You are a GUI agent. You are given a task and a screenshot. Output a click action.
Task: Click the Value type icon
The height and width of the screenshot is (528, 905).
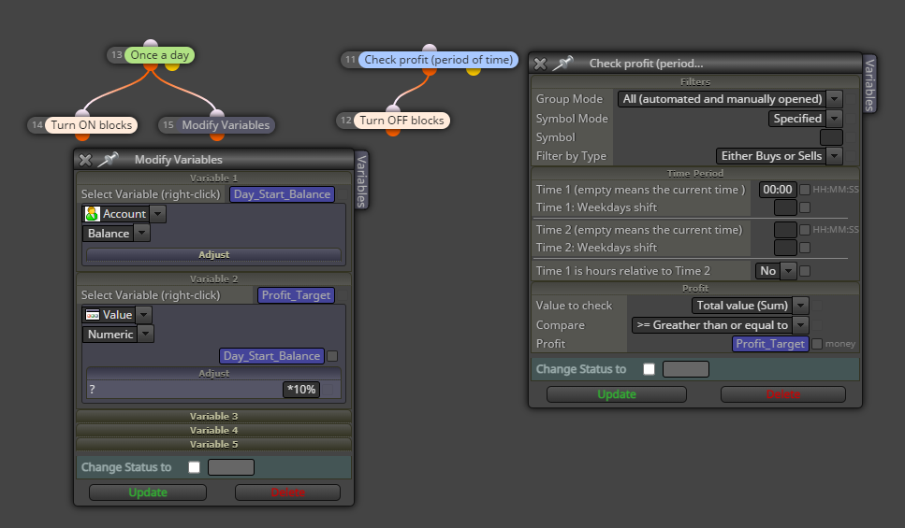click(93, 315)
